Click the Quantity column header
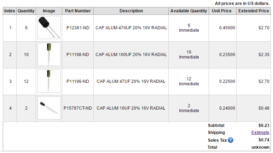 (26, 11)
